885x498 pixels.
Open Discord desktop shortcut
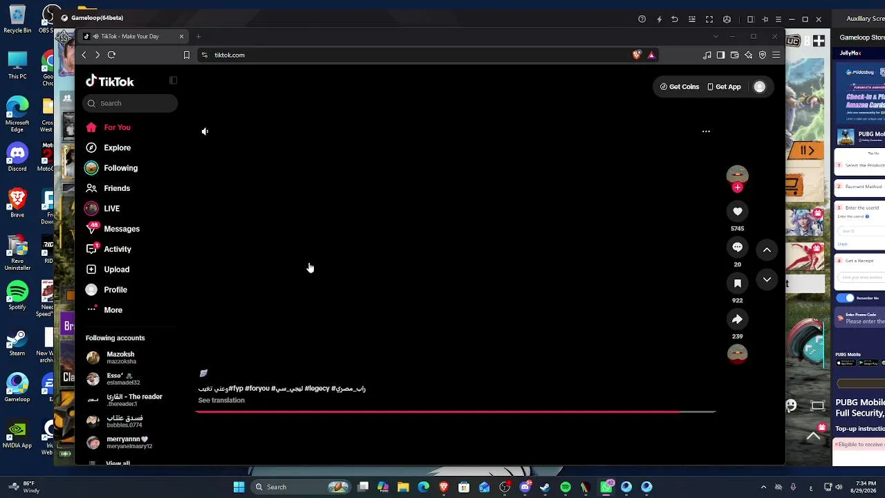click(x=17, y=157)
